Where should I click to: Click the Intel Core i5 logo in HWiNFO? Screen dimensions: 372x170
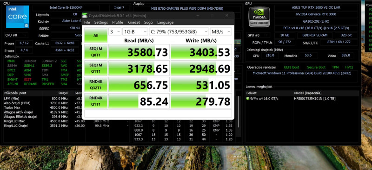pyautogui.click(x=17, y=17)
